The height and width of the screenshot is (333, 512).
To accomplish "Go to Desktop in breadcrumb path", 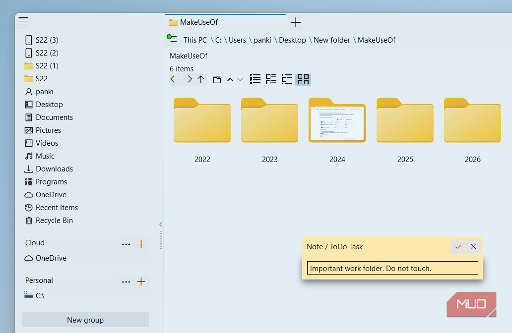I will pyautogui.click(x=293, y=40).
